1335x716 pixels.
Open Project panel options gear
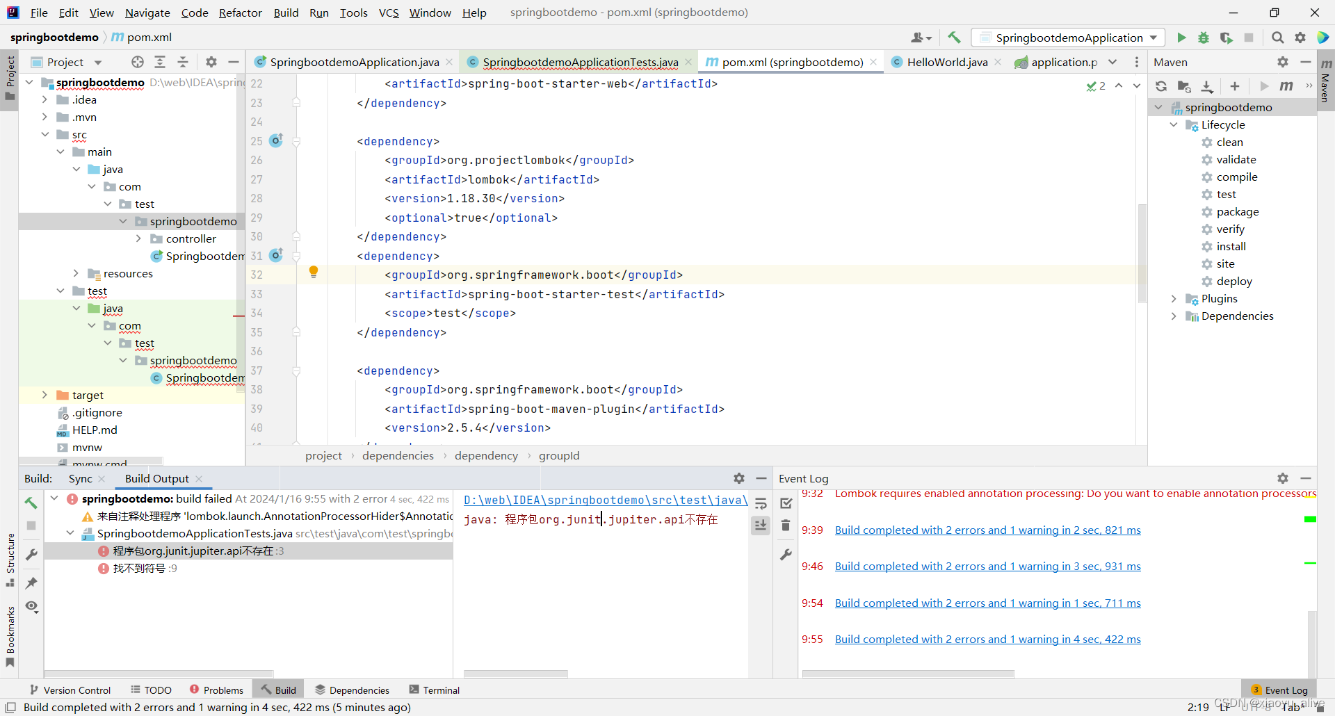(x=211, y=62)
